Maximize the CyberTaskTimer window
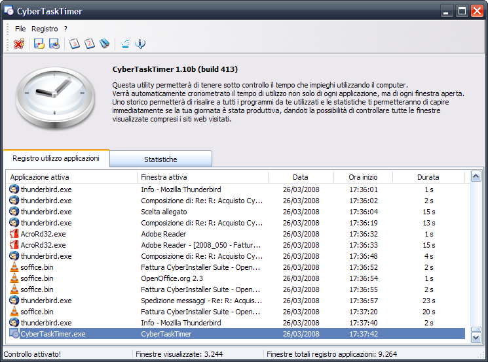This screenshot has width=488, height=362. click(x=462, y=11)
